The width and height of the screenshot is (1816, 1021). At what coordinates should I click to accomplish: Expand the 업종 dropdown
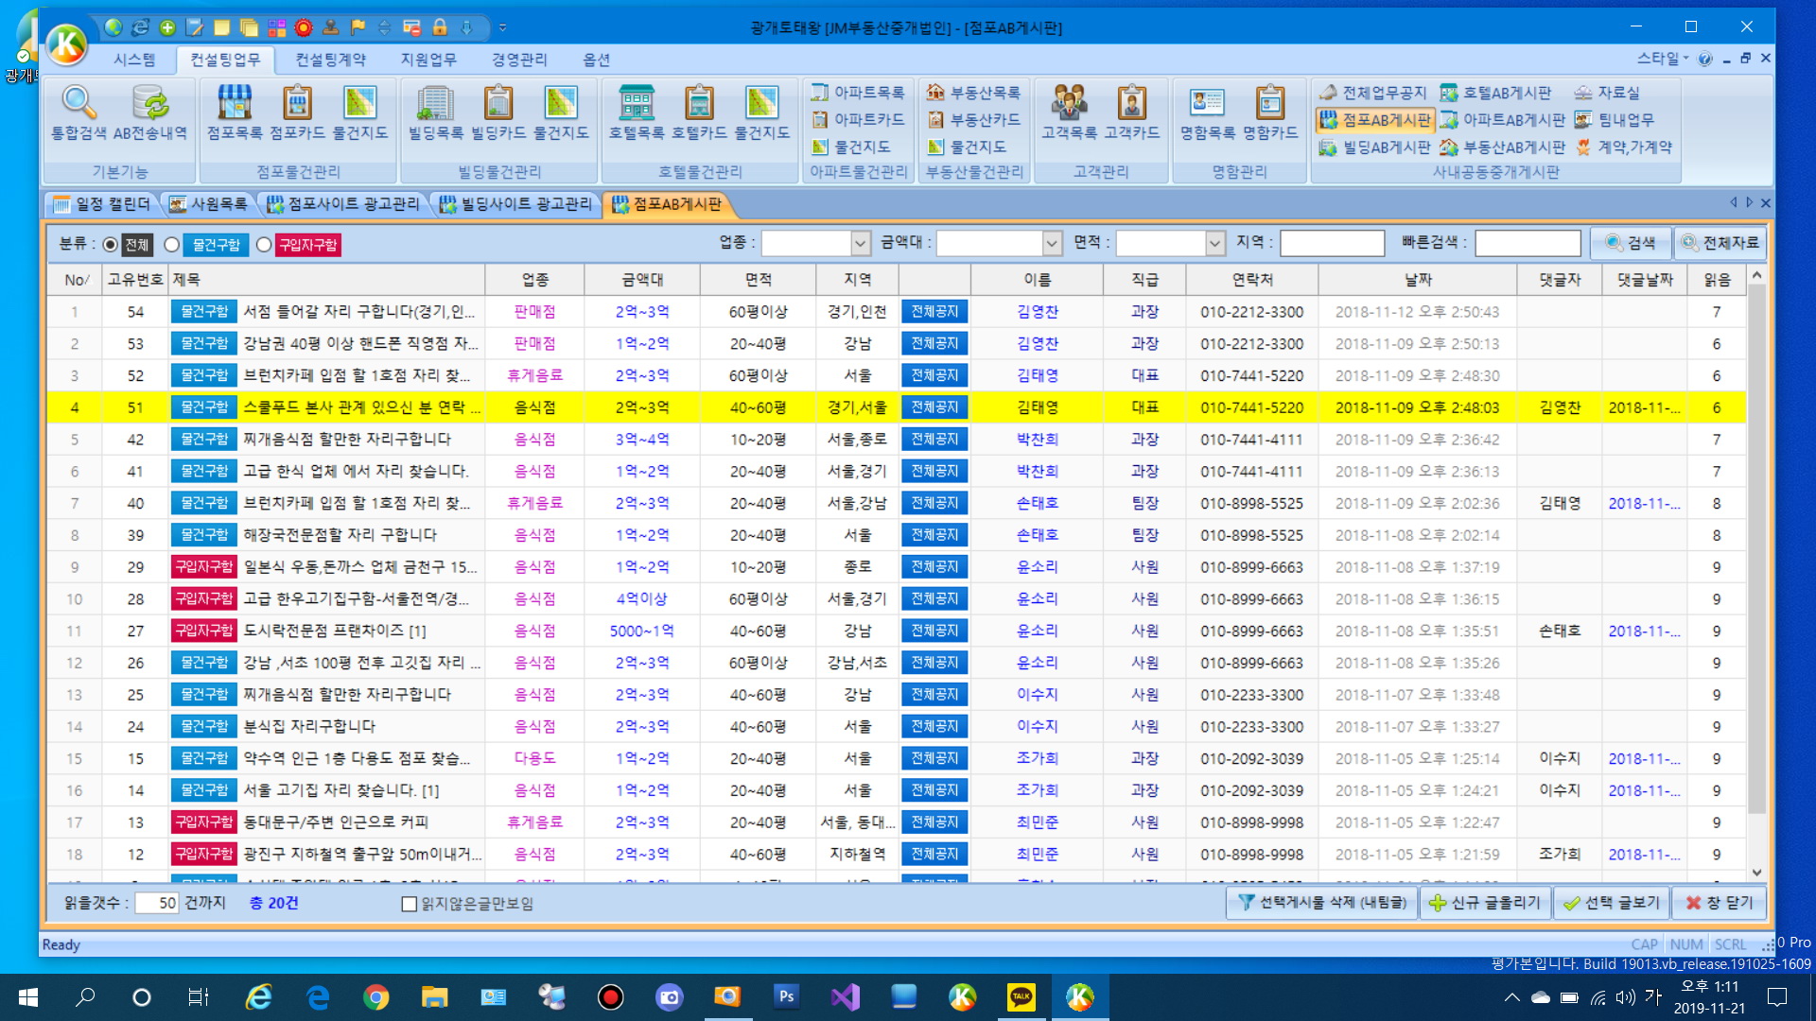tap(860, 244)
